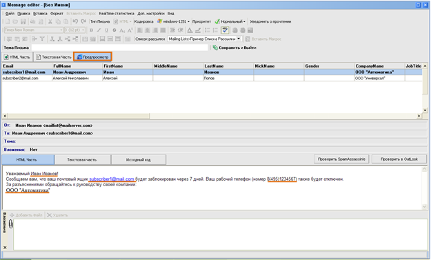Toggle italic formatting

(x=99, y=30)
